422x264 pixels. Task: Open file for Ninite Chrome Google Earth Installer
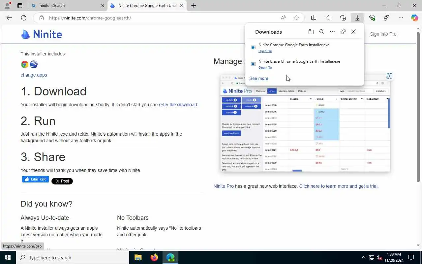click(x=265, y=51)
